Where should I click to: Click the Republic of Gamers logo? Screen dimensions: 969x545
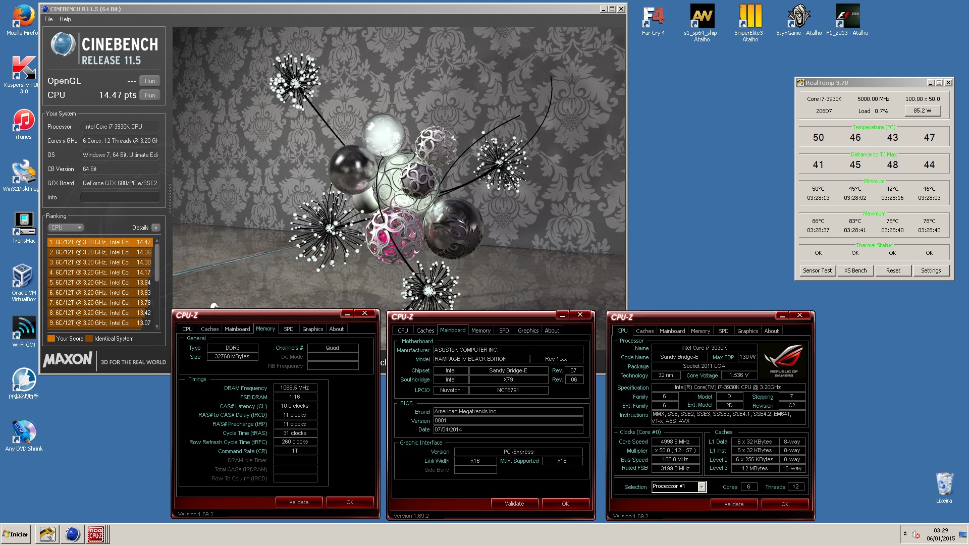pos(784,360)
